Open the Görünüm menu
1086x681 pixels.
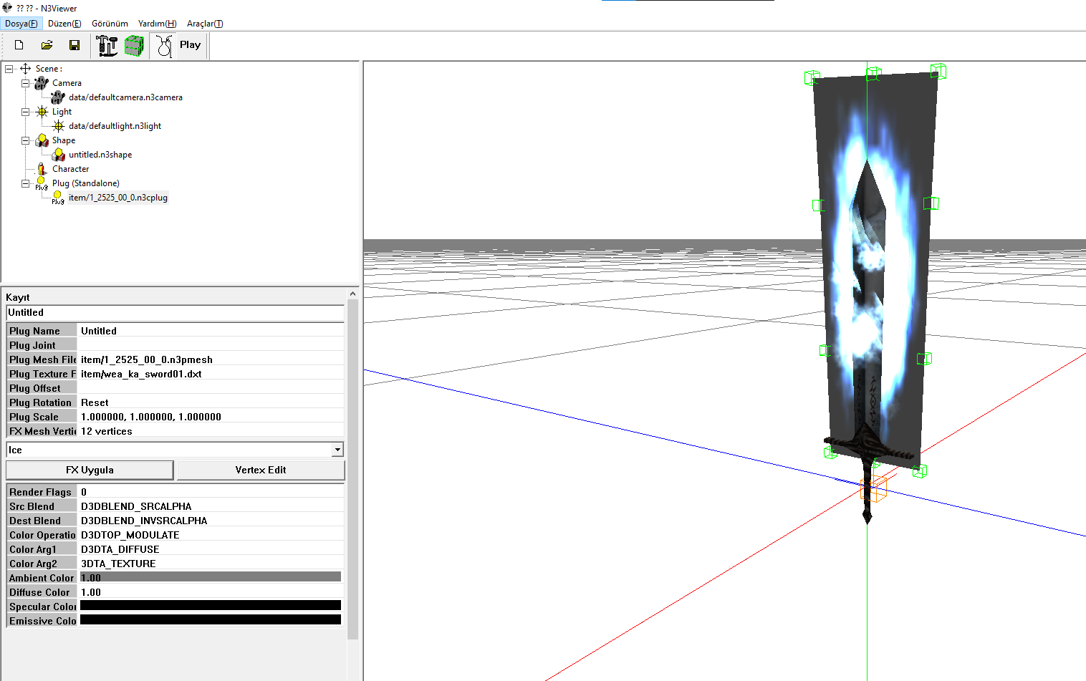pyautogui.click(x=110, y=24)
